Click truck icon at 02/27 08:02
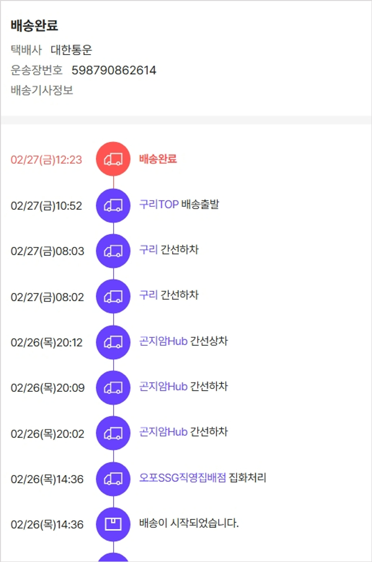Viewport: 372px width, 562px height. click(x=113, y=297)
